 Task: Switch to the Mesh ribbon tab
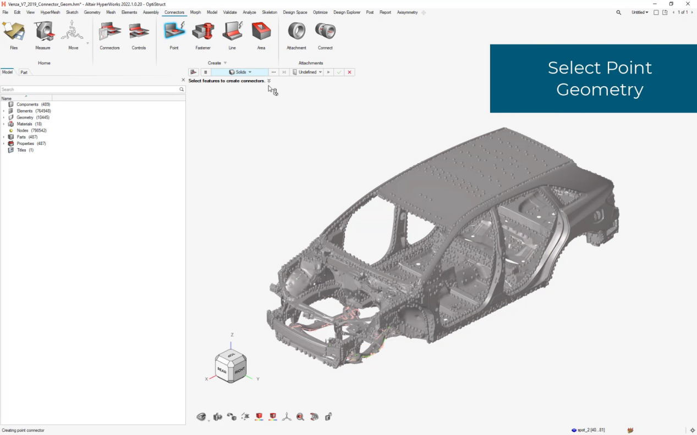click(x=111, y=12)
